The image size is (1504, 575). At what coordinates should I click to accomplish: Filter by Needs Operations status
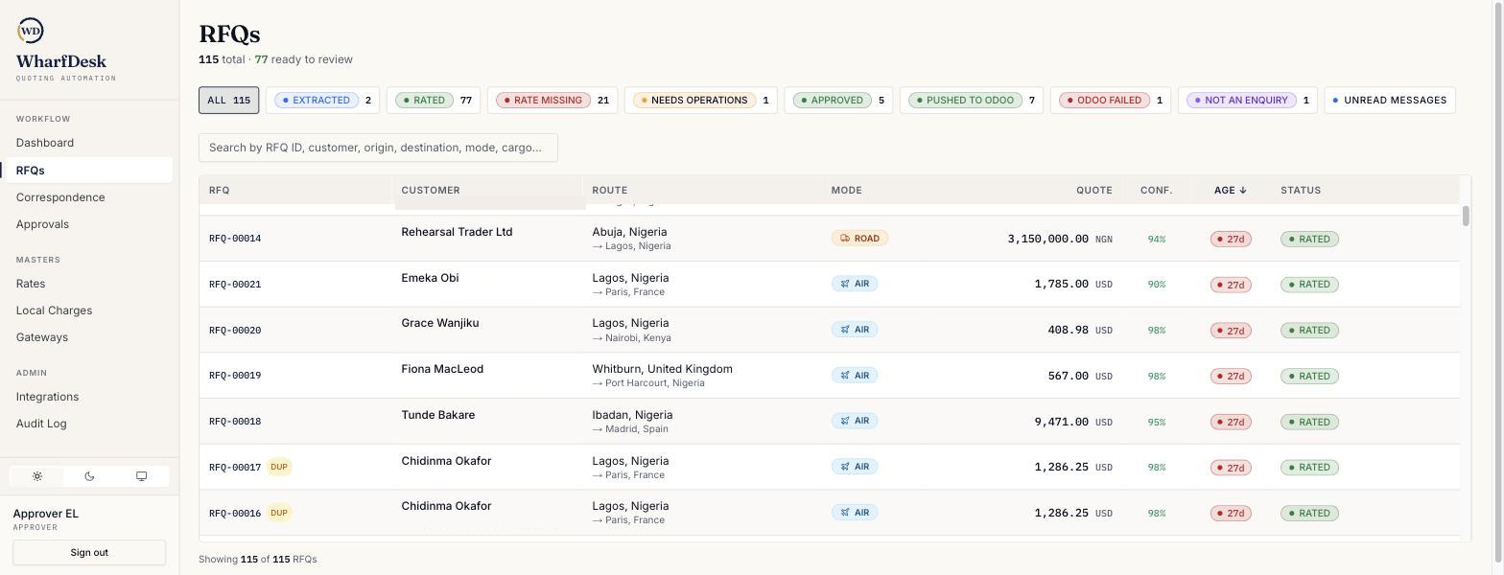point(700,101)
